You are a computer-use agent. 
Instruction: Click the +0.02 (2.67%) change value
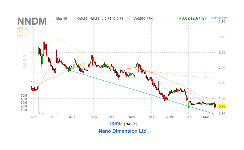(x=192, y=18)
